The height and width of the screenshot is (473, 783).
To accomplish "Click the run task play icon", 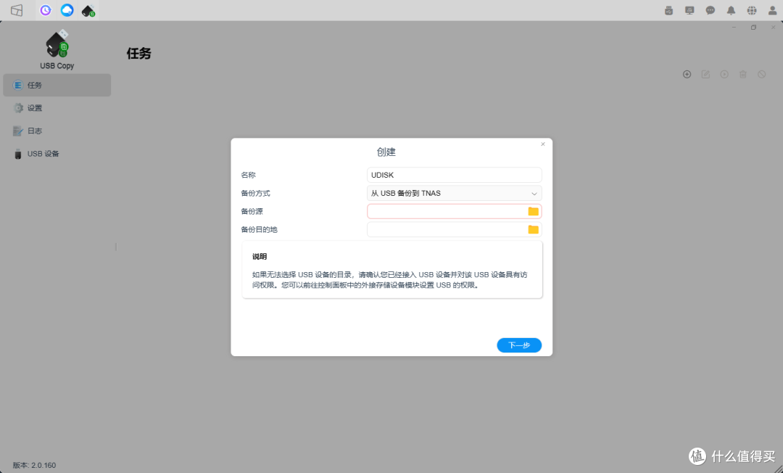I will [724, 75].
